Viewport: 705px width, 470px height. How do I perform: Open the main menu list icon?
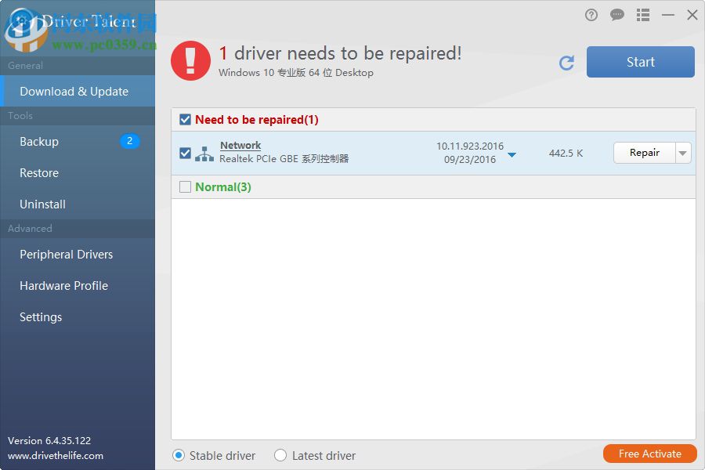[643, 16]
